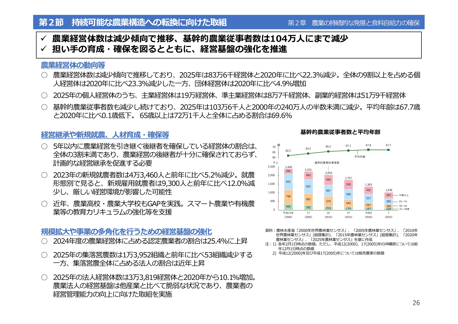The image size is (458, 324).
Task: Click the pink 306 segment in 2000 bar
Action: (x=288, y=171)
